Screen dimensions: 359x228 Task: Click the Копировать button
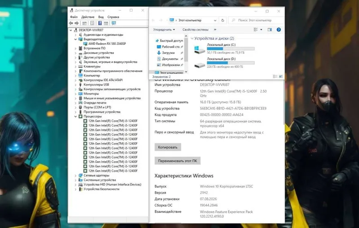pos(168,147)
